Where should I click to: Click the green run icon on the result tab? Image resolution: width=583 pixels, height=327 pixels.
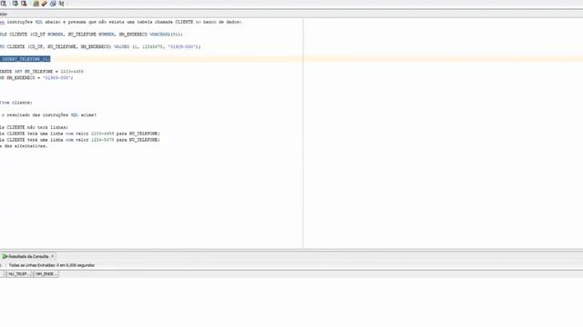point(5,256)
